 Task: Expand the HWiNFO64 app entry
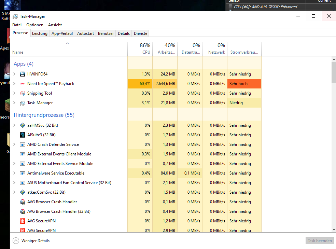[14, 74]
